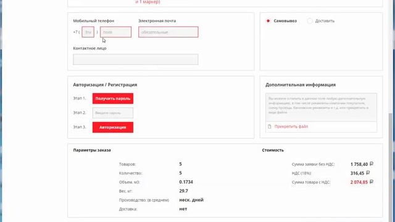
Task: Click the volume value 0.1734
Action: [186, 182]
